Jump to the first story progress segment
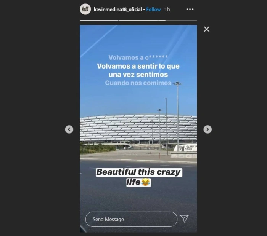 click(x=99, y=21)
